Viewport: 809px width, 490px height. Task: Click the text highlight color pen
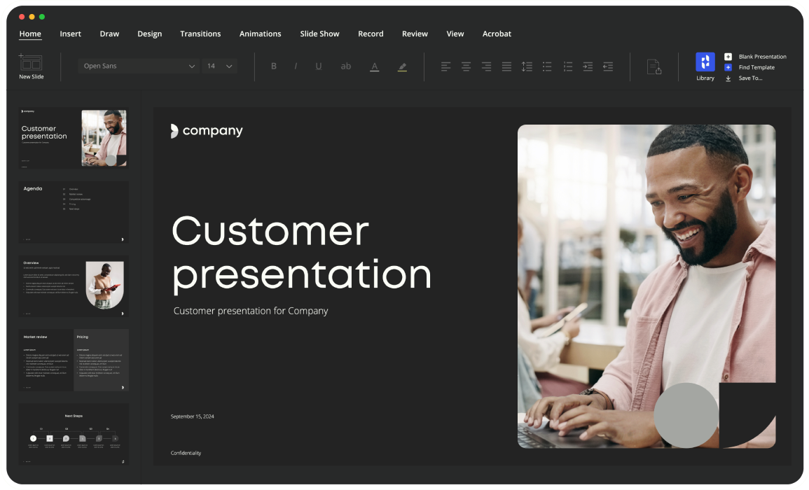402,66
